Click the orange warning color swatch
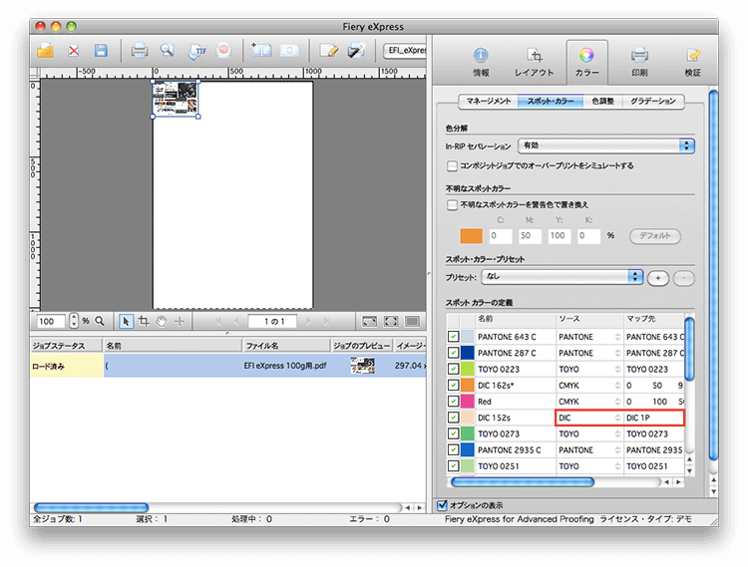This screenshot has height=567, width=748. coord(472,236)
